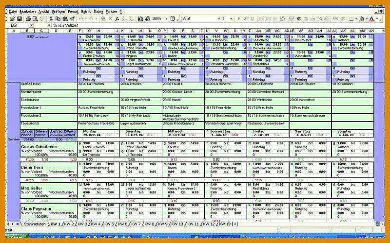Select the Großes Haus row label
Screen dimensions: 390x243
[x=49, y=86]
